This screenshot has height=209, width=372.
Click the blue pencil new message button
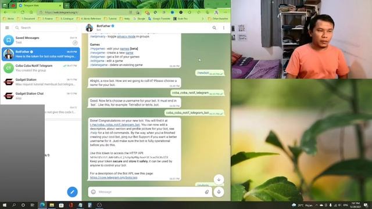(x=72, y=192)
